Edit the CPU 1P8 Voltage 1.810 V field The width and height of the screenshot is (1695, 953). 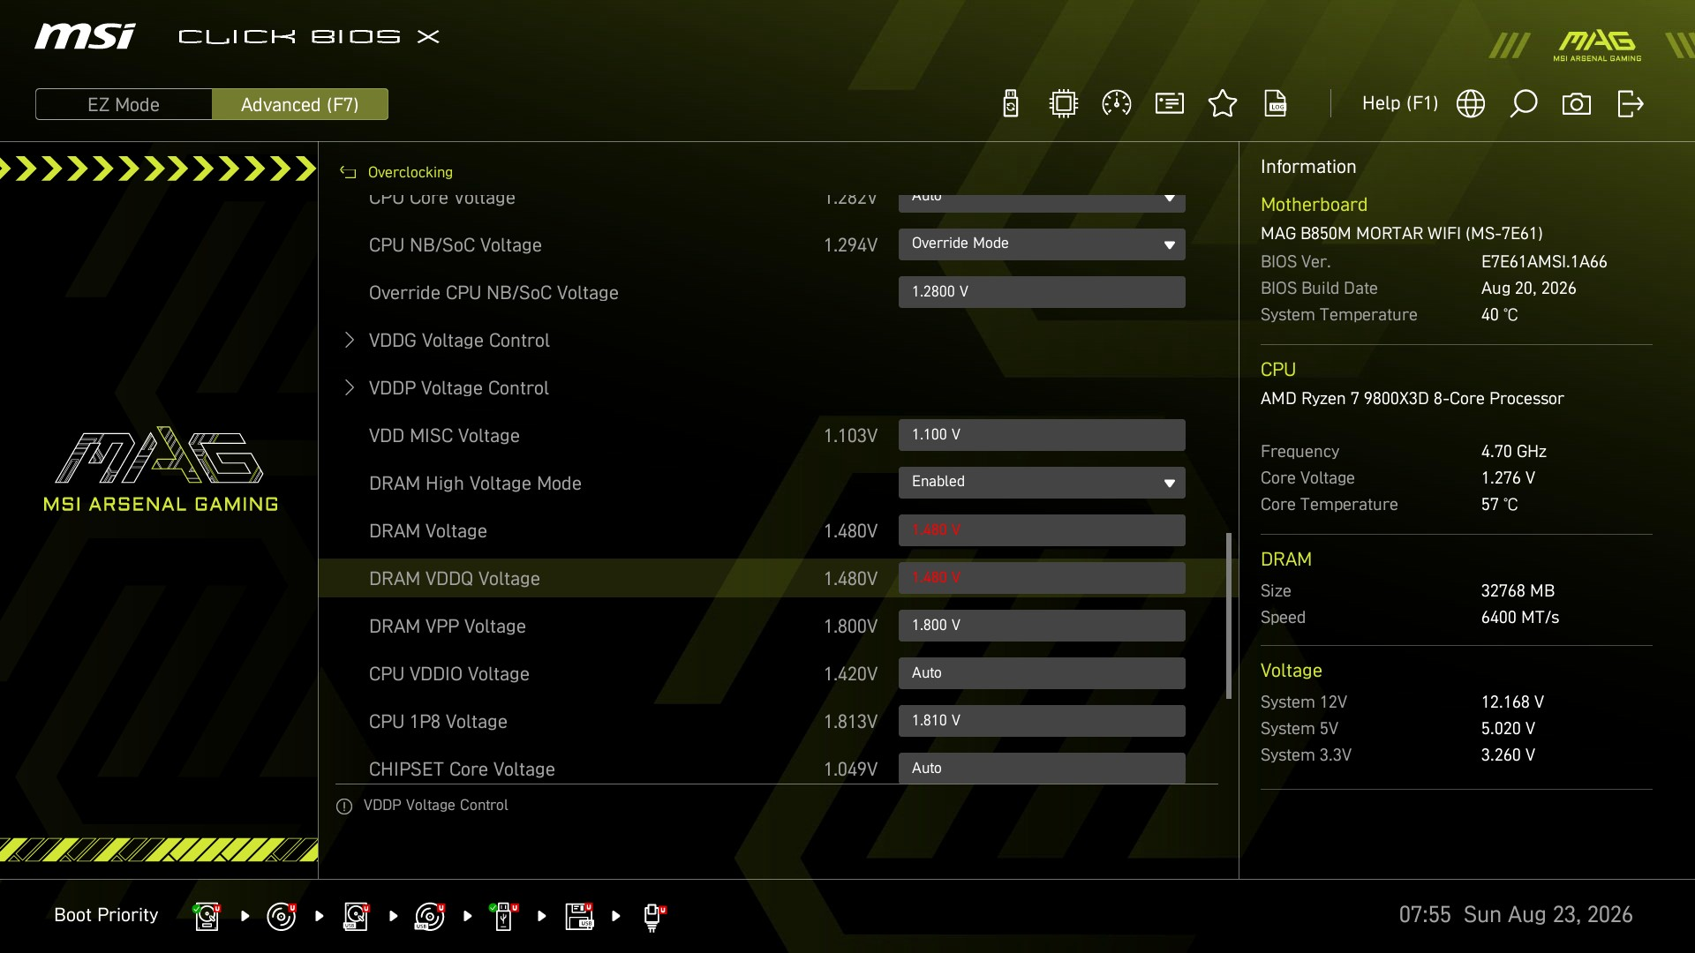tap(1042, 721)
